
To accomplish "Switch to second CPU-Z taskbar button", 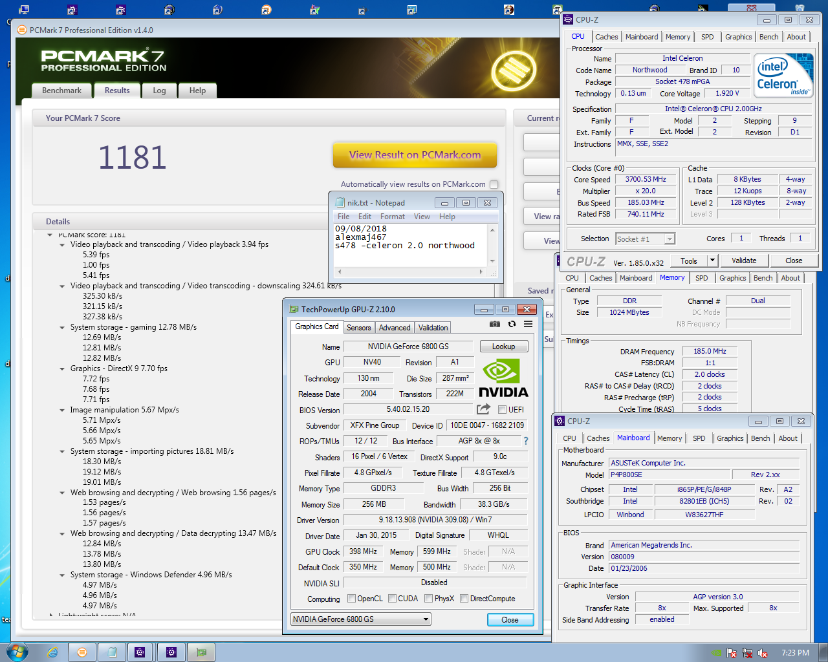I will click(x=171, y=652).
